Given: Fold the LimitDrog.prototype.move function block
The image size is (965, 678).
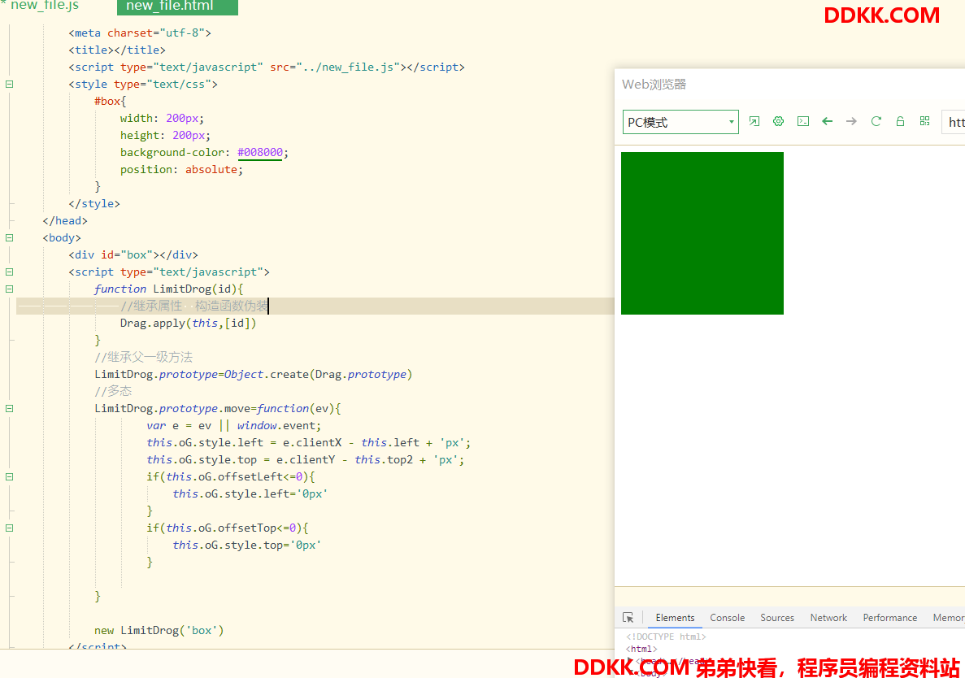Looking at the screenshot, I should coord(9,409).
